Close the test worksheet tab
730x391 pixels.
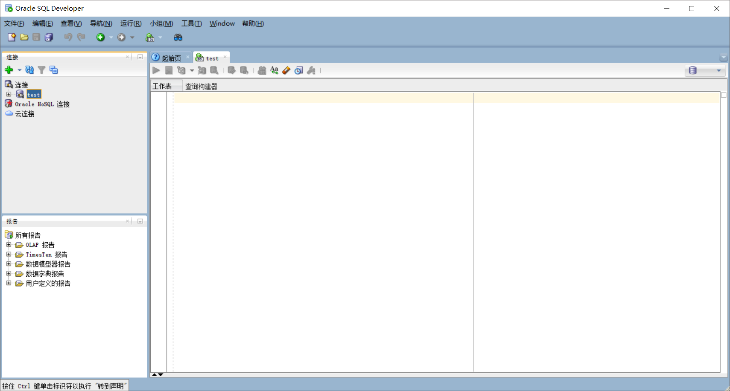[x=225, y=57]
